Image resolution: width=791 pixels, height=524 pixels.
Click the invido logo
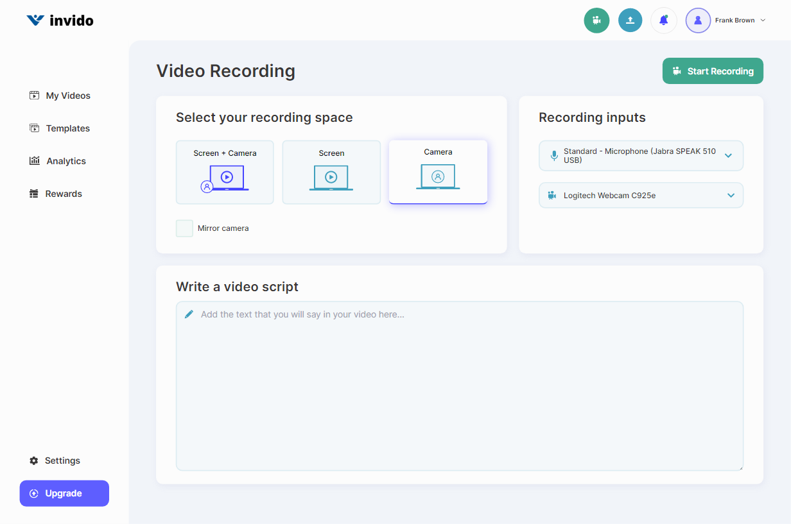click(60, 20)
